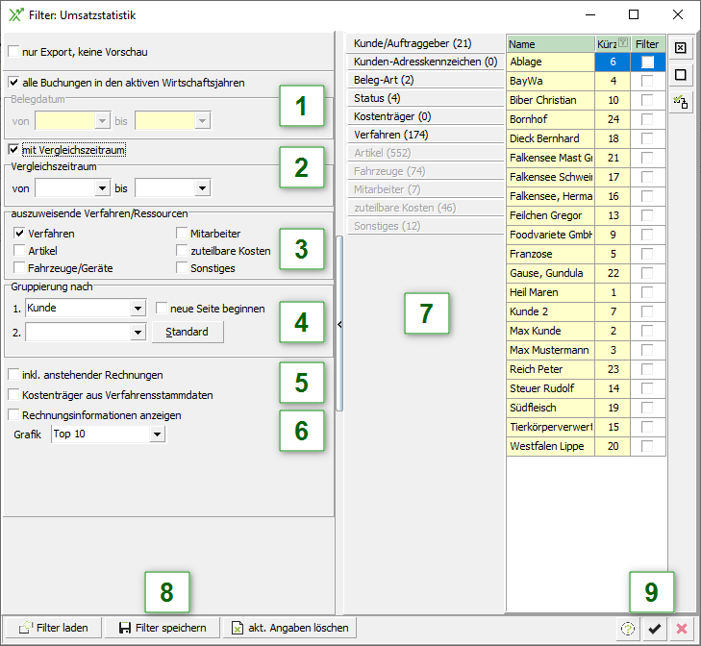The width and height of the screenshot is (701, 646).
Task: Click the help icon at bottom right
Action: pos(629,629)
